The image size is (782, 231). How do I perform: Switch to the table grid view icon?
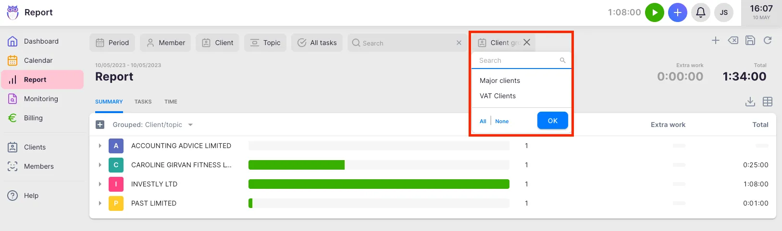pyautogui.click(x=768, y=102)
